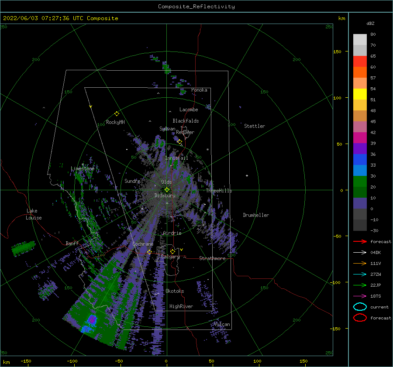Click the blue 36 dBZ color swatch
The image size is (393, 367).
pos(360,160)
